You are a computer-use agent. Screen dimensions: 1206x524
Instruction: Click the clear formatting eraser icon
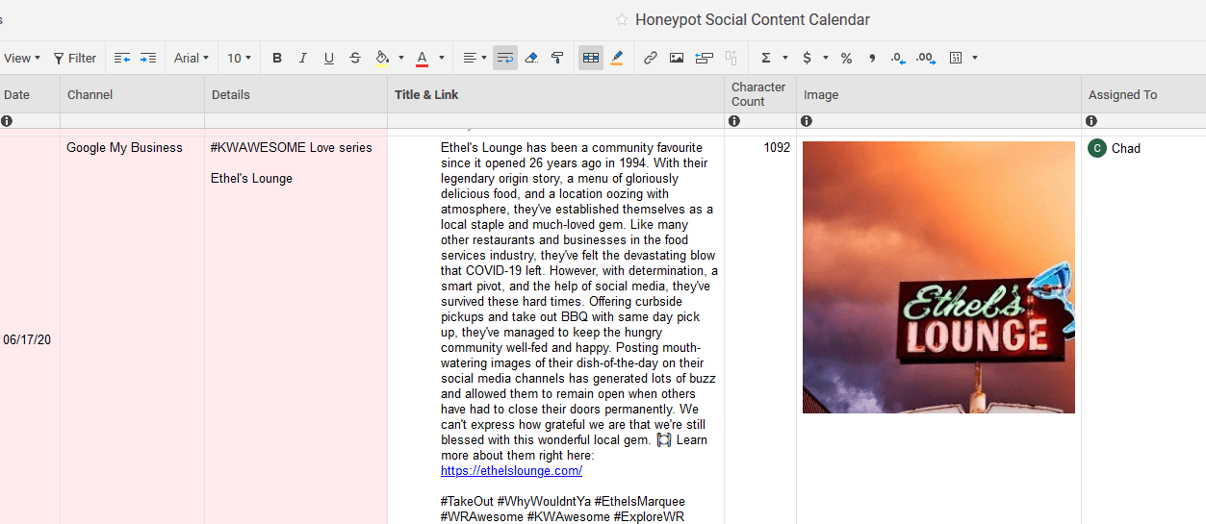531,58
